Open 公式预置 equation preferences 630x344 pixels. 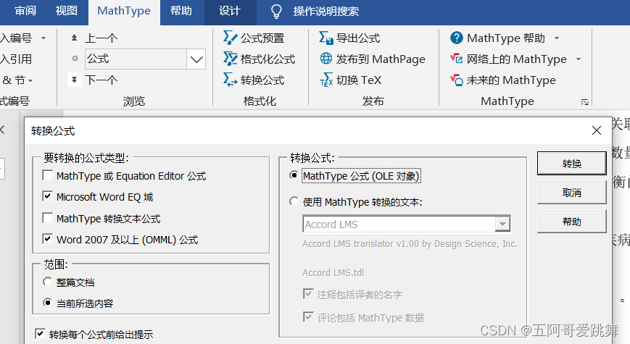click(x=254, y=38)
